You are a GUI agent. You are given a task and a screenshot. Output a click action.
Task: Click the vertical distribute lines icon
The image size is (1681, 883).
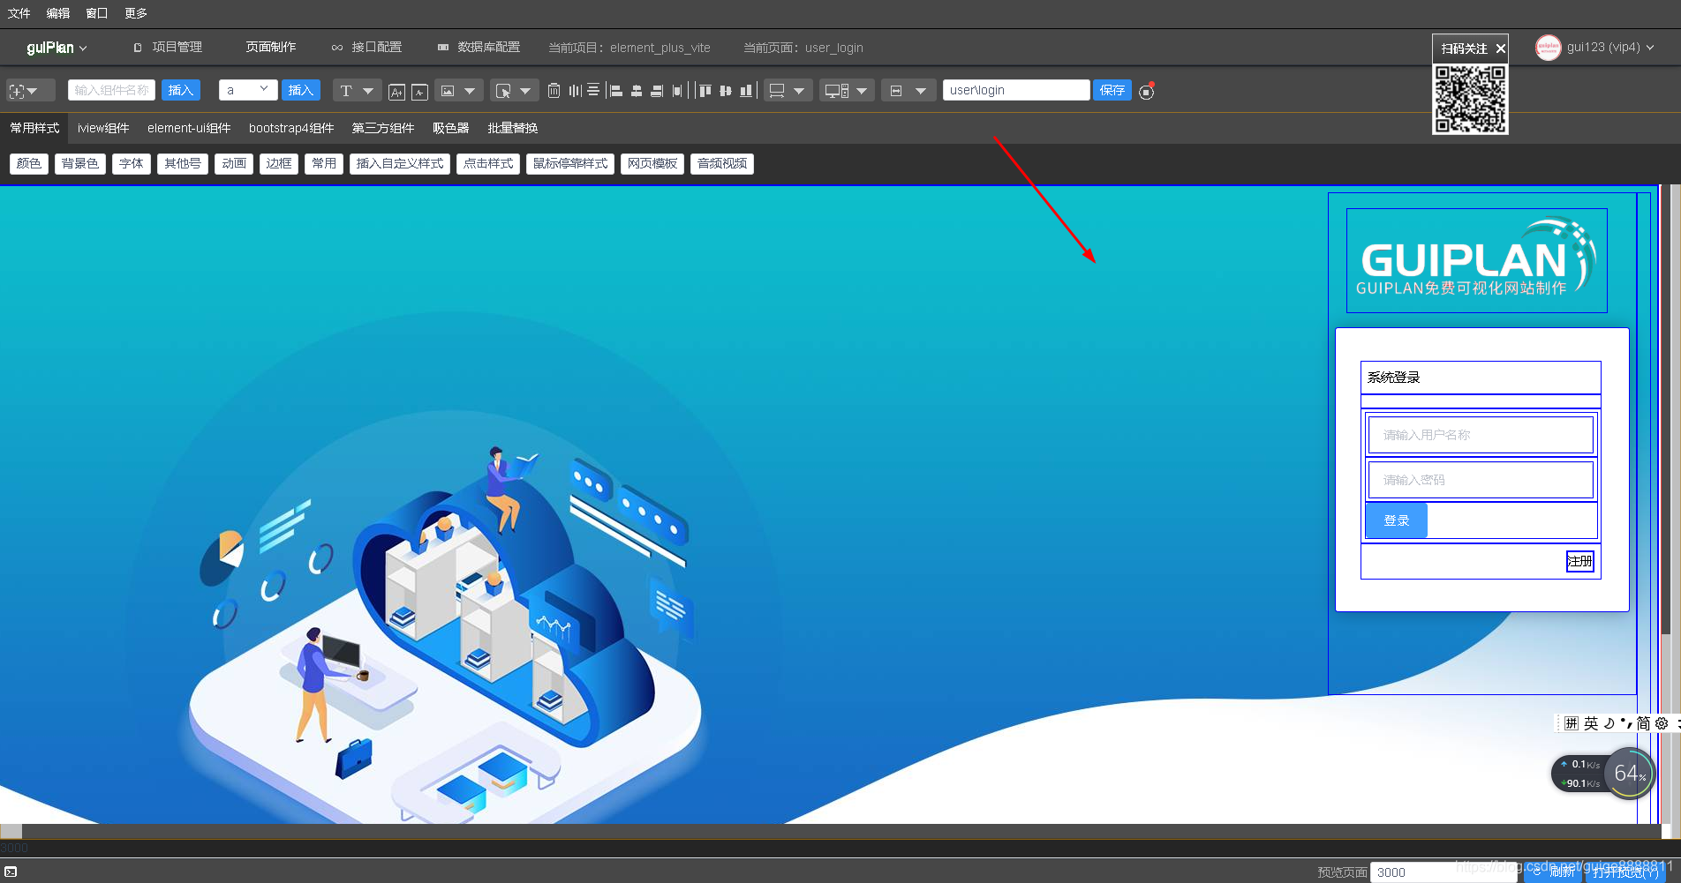click(593, 90)
